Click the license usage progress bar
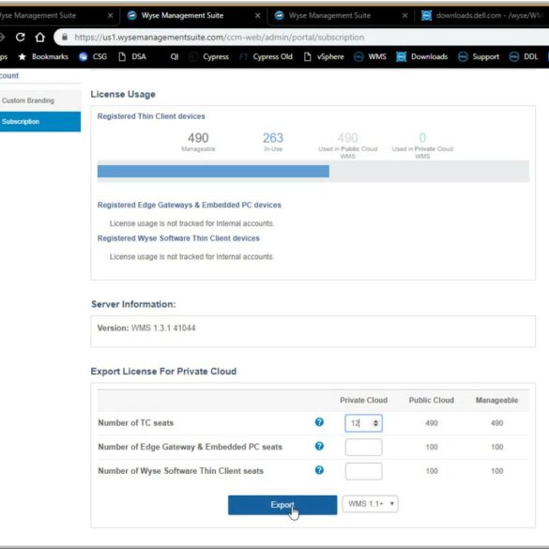 point(313,171)
